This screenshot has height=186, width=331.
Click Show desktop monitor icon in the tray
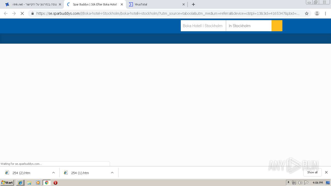[328, 183]
